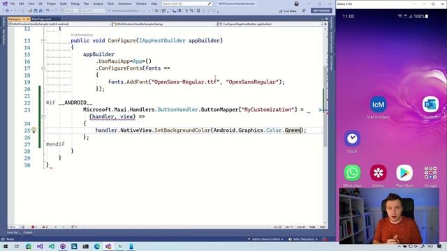Open the Debug configuration dropdown

(71, 11)
